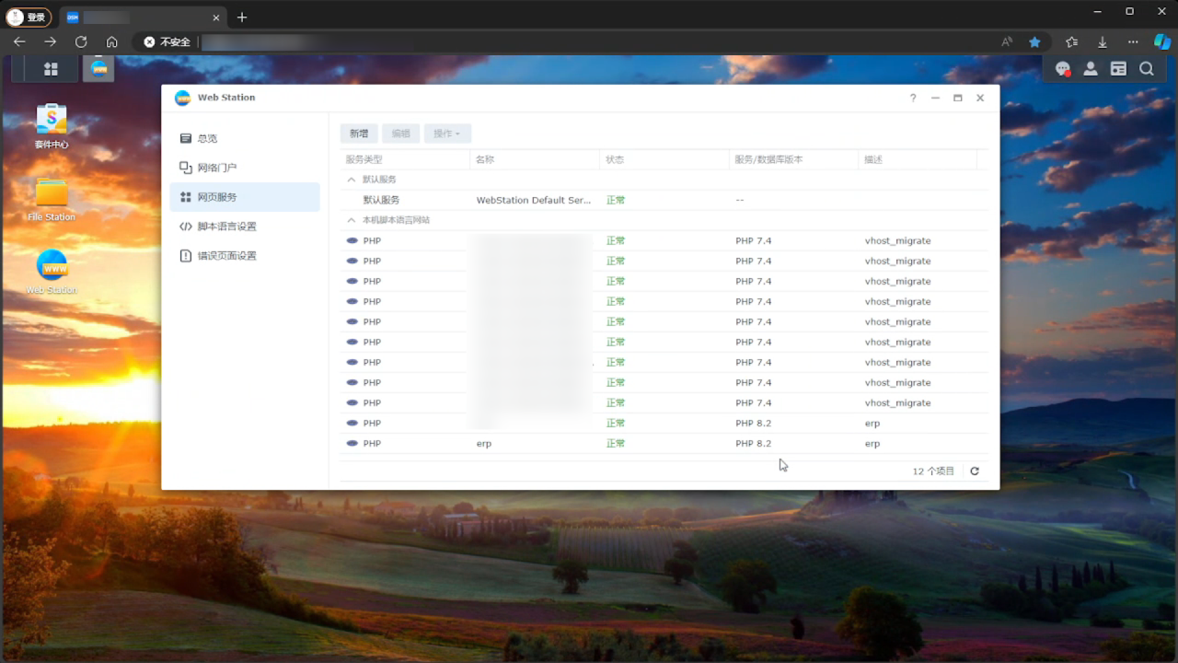Open 错误页面设置 in the sidebar
This screenshot has width=1178, height=663.
click(226, 256)
